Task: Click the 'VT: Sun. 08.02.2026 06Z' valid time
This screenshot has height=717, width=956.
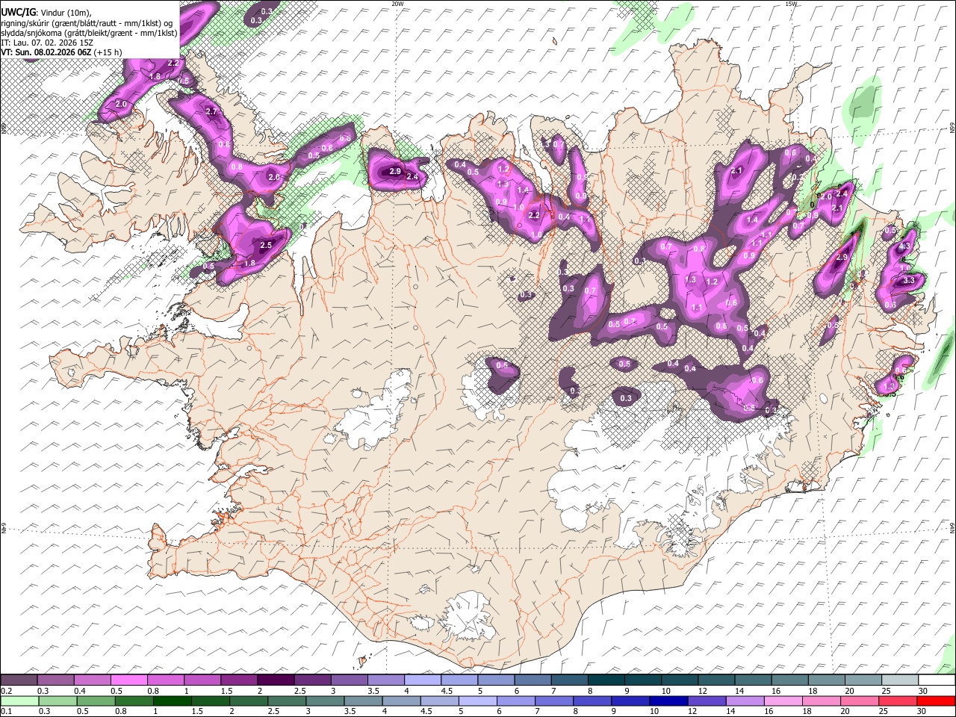Action: click(46, 52)
